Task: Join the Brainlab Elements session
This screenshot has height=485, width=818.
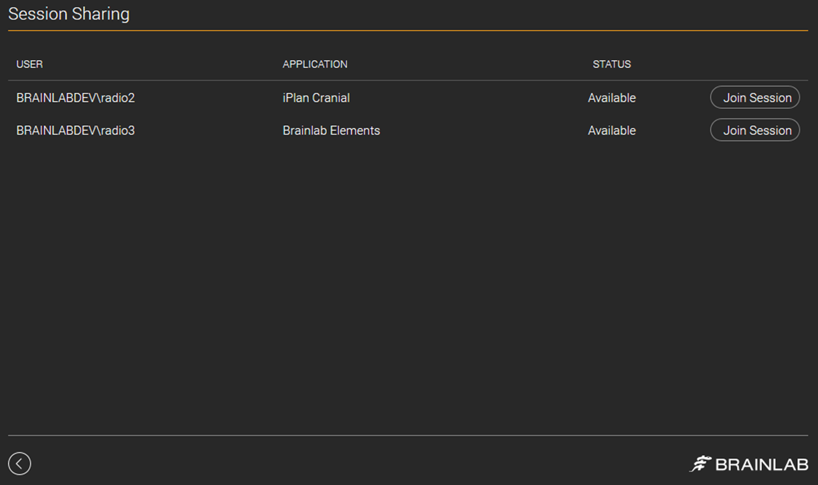Action: (755, 130)
